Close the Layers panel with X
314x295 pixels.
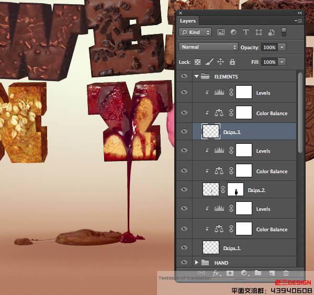(x=181, y=13)
